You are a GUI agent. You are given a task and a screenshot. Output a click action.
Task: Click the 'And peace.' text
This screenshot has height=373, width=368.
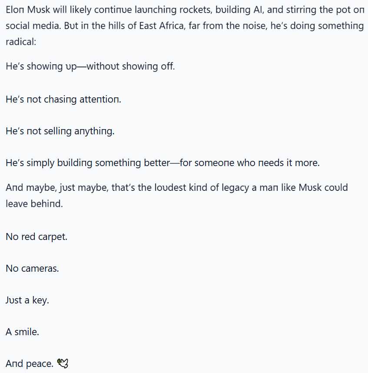(30, 364)
